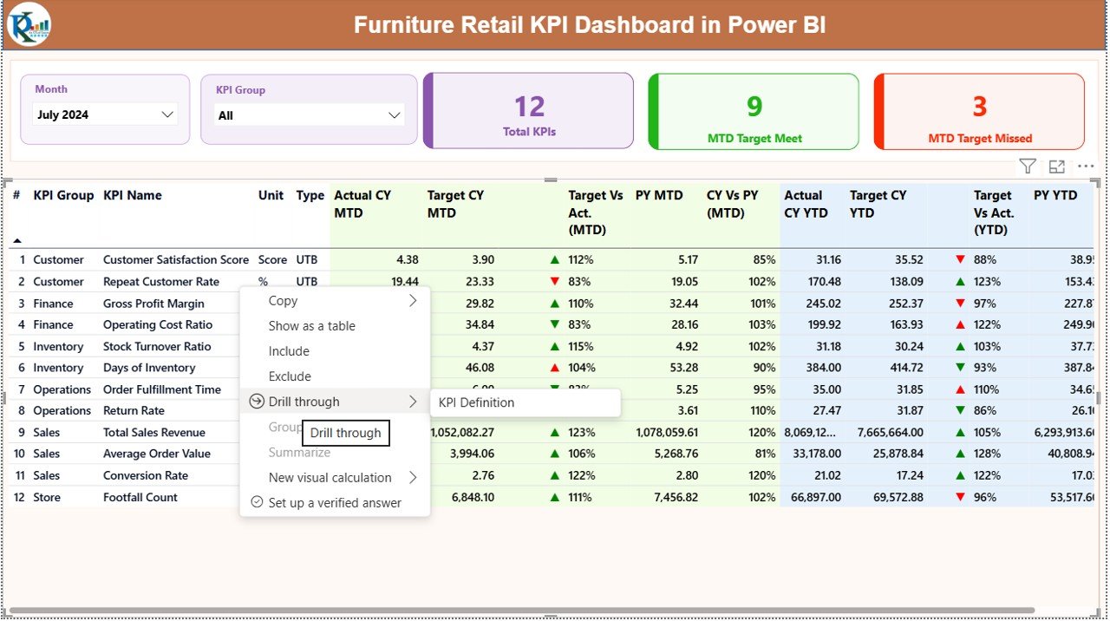Open the filter funnel icon above the table
The image size is (1110, 621).
coord(1027,166)
